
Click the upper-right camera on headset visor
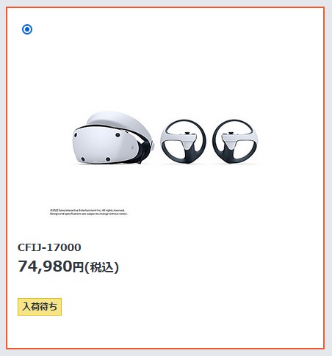(118, 135)
